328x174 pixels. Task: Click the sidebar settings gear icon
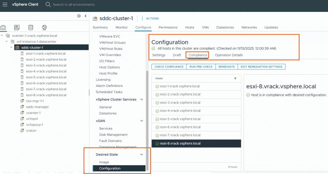pos(79,16)
